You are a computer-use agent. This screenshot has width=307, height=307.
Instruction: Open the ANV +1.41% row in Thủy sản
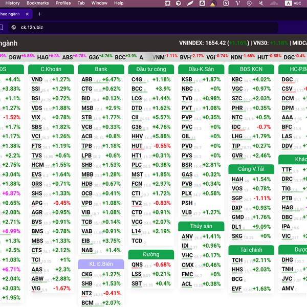tap(201, 237)
